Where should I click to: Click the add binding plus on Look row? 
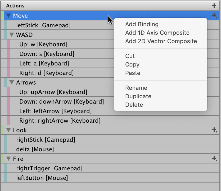[x=214, y=130]
